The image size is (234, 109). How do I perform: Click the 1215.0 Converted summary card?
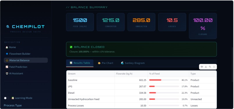[111, 22]
